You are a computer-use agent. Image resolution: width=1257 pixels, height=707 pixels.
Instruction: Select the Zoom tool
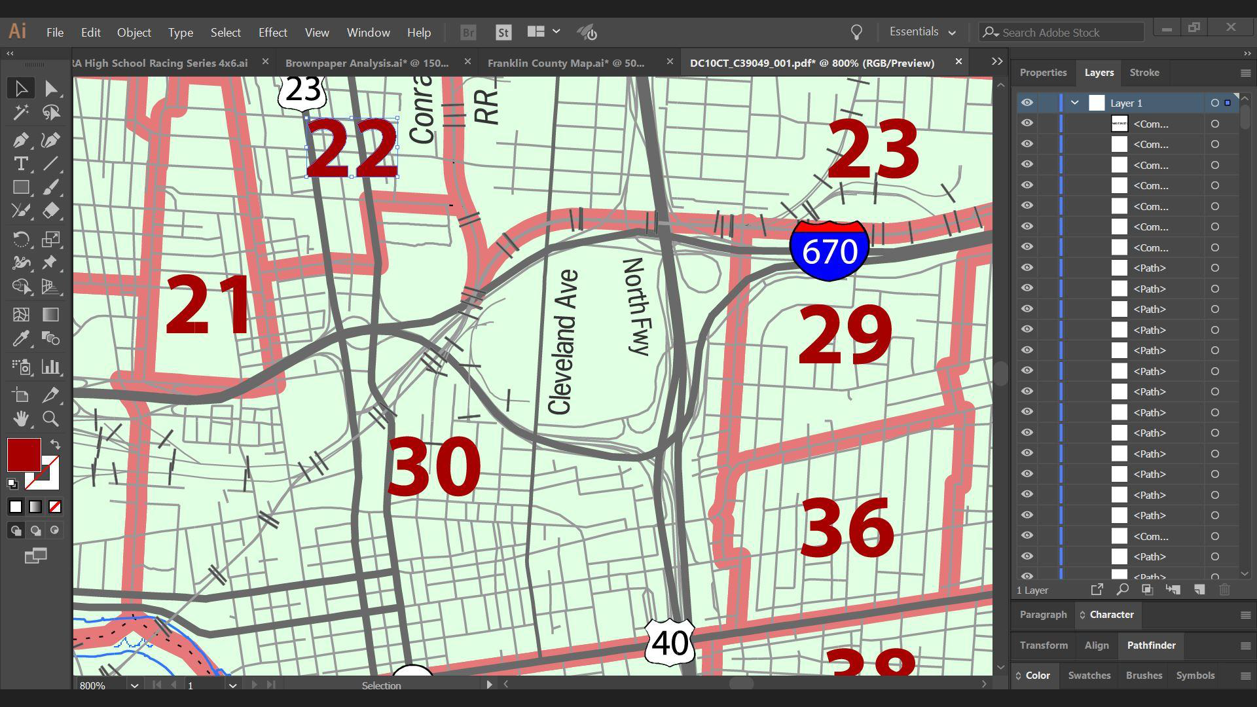coord(50,418)
